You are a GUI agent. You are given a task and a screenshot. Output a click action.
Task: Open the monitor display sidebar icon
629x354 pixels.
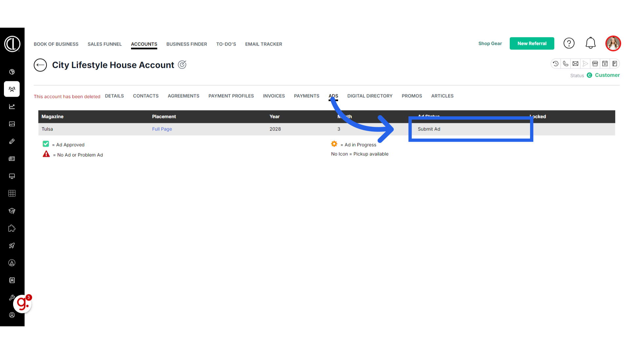tap(12, 176)
